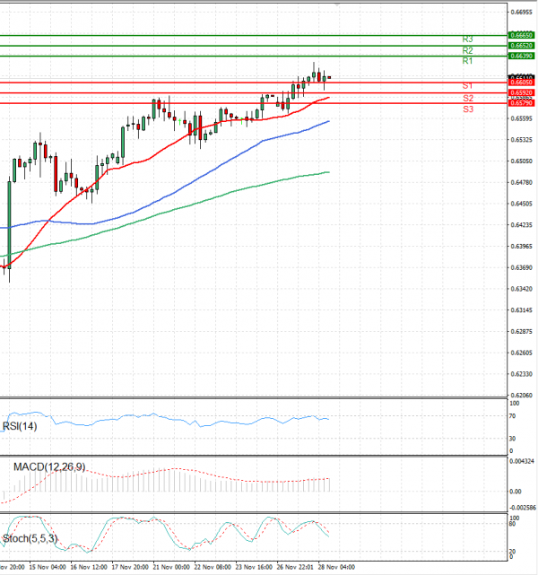Click the S1 support label
Screen dimensions: 538x575
coord(467,85)
